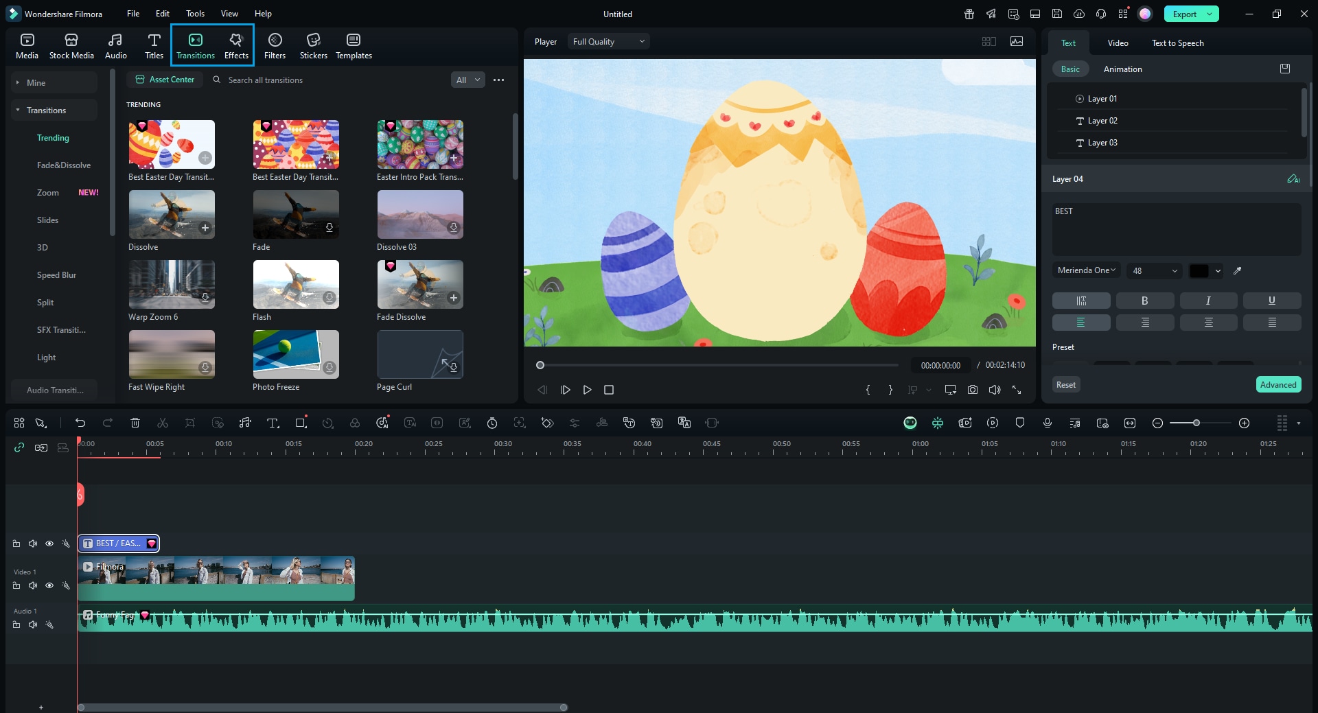Open the speed stopwatch tool
Viewport: 1318px width, 713px height.
[x=492, y=423]
